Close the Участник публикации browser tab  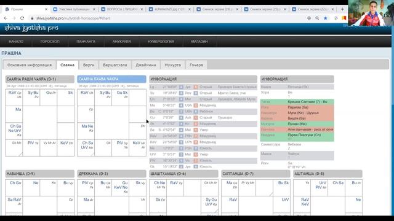pyautogui.click(x=94, y=9)
